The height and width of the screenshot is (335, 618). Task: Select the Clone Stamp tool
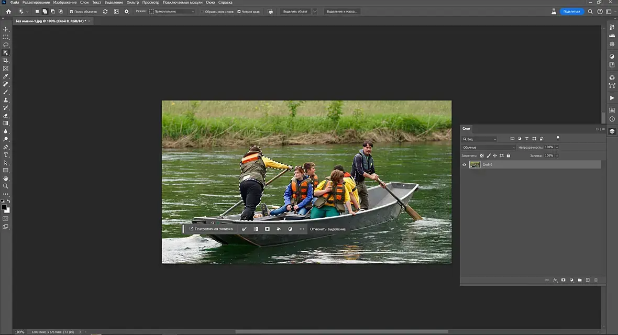click(6, 100)
